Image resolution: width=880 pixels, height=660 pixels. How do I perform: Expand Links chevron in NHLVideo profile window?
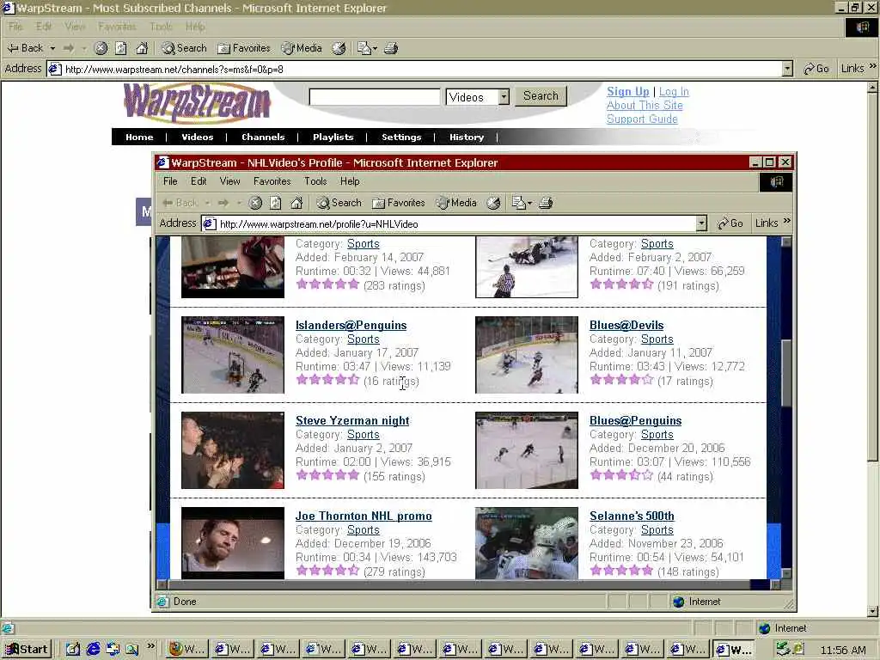click(x=787, y=221)
